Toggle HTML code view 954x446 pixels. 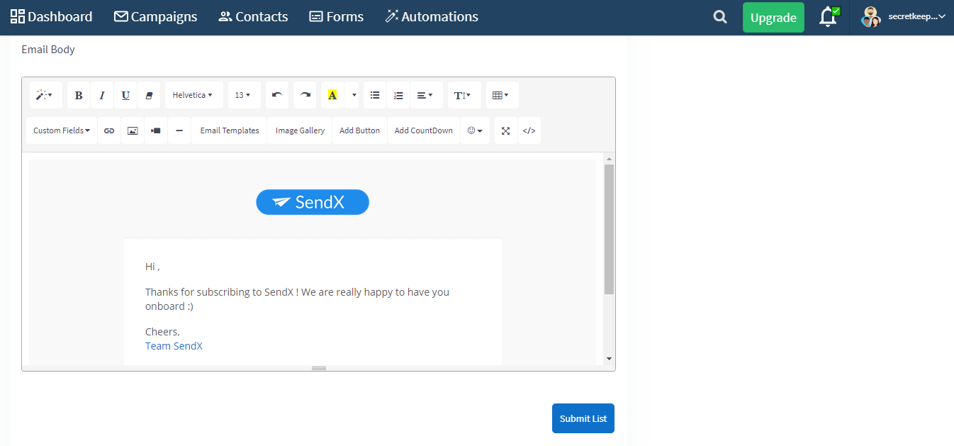529,130
